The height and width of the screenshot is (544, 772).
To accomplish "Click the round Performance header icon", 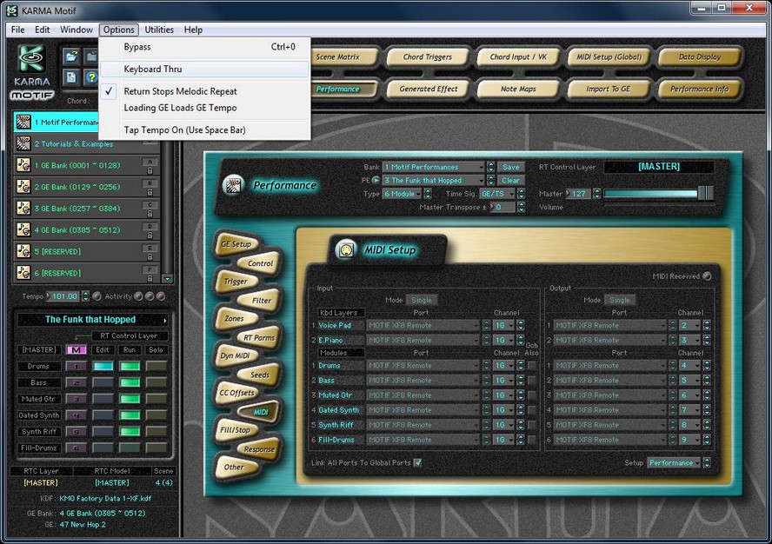I will [x=232, y=184].
